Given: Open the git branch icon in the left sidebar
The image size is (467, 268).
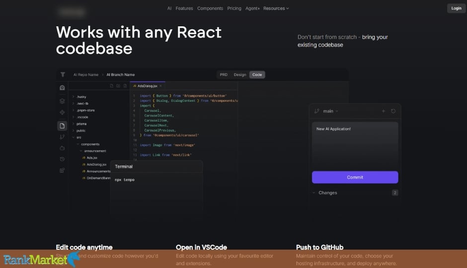Looking at the screenshot, I should point(62,137).
